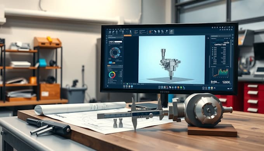Click the highlighted box icon ending the ribbon toolbar
The height and width of the screenshot is (151, 264).
[x=171, y=31]
